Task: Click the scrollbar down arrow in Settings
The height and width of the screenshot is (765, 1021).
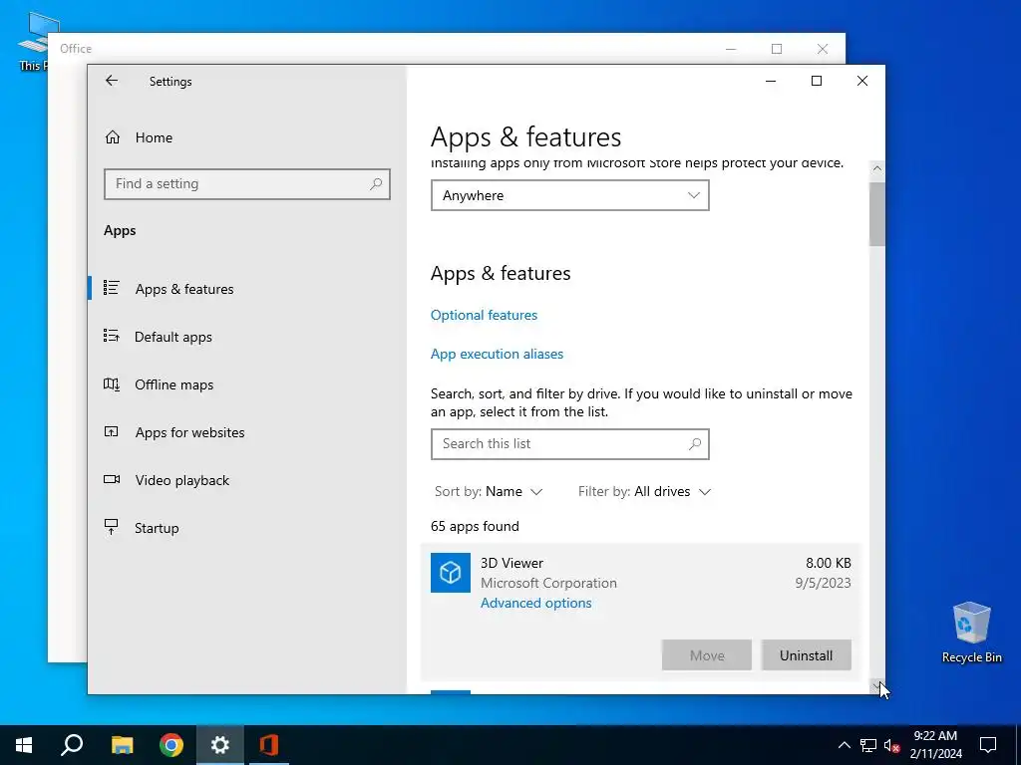Action: tap(876, 685)
